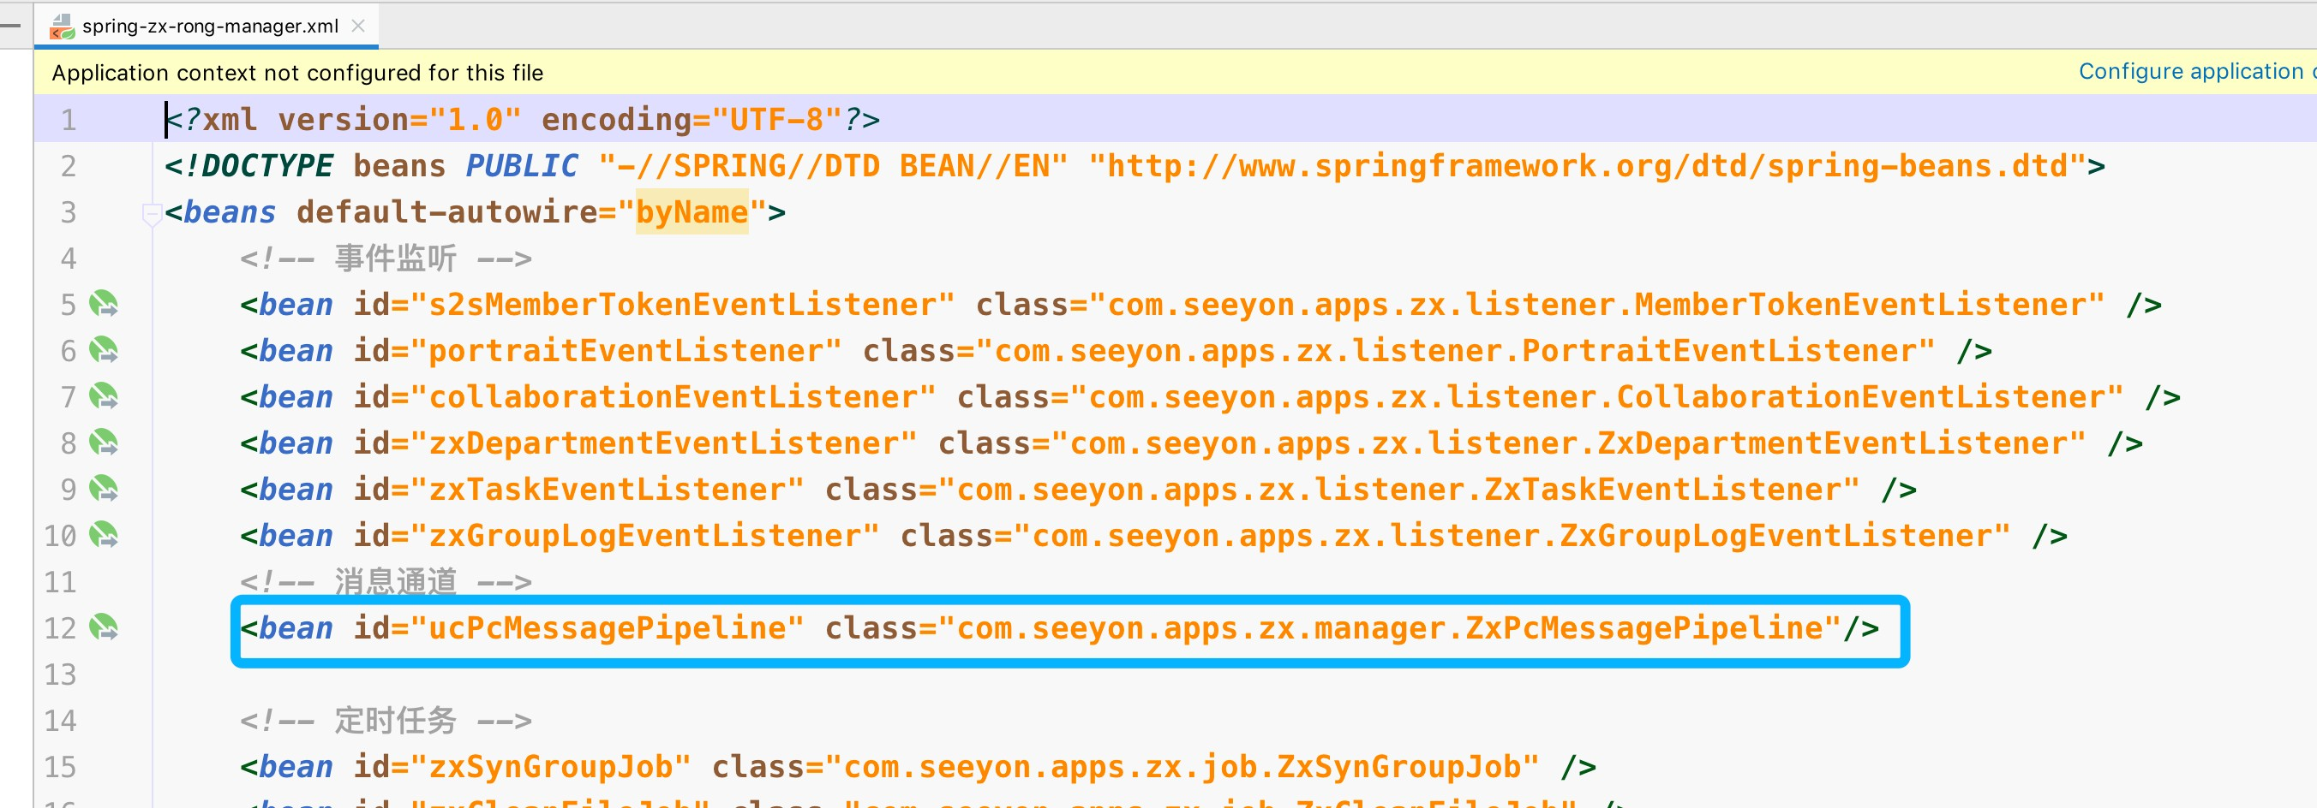Close the spring-zx-rong-manager.xml tab
The height and width of the screenshot is (808, 2317).
[358, 26]
